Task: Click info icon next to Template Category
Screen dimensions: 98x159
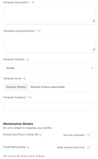Action: pos(30,97)
